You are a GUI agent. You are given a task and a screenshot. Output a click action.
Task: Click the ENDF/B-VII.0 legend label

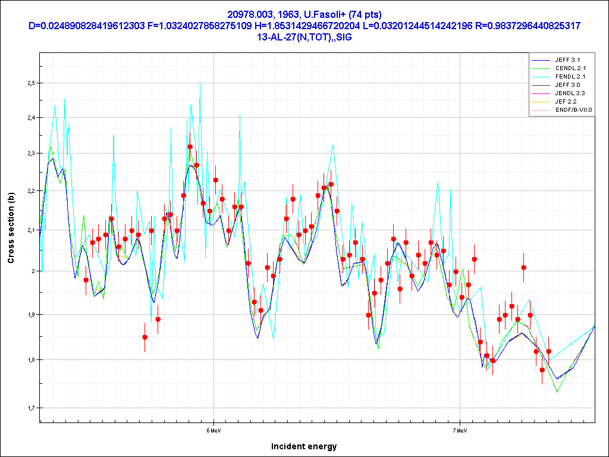pyautogui.click(x=573, y=110)
